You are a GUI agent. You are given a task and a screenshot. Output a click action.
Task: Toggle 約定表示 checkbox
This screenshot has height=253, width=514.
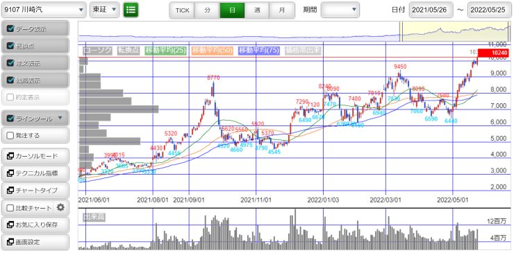point(10,97)
